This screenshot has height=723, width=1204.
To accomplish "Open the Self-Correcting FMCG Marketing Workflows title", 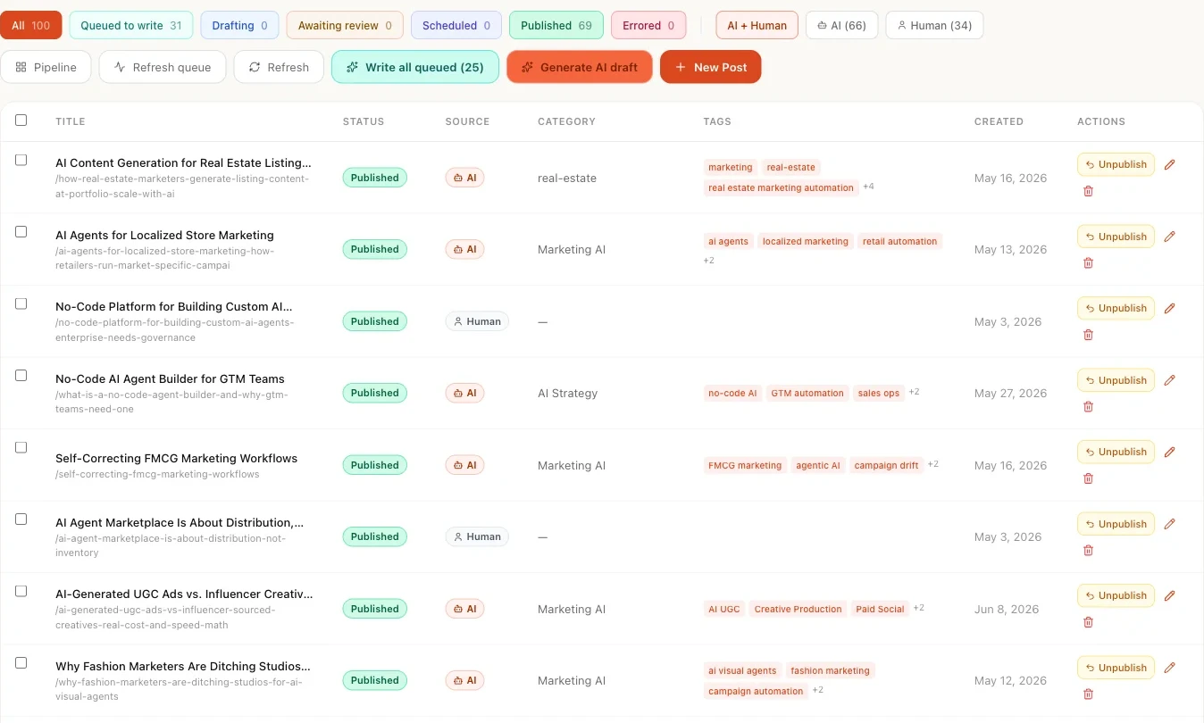I will click(x=176, y=458).
